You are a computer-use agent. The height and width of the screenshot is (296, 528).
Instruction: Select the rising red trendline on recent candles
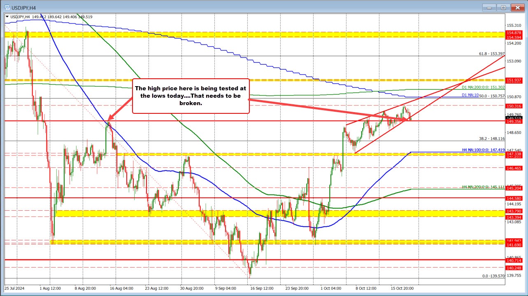click(383, 136)
